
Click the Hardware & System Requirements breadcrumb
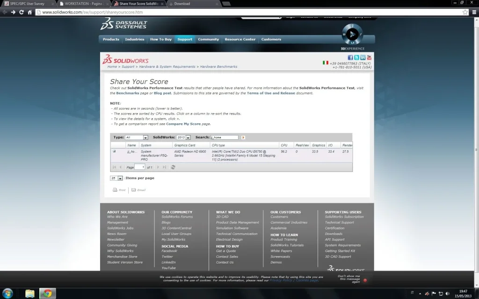[167, 67]
